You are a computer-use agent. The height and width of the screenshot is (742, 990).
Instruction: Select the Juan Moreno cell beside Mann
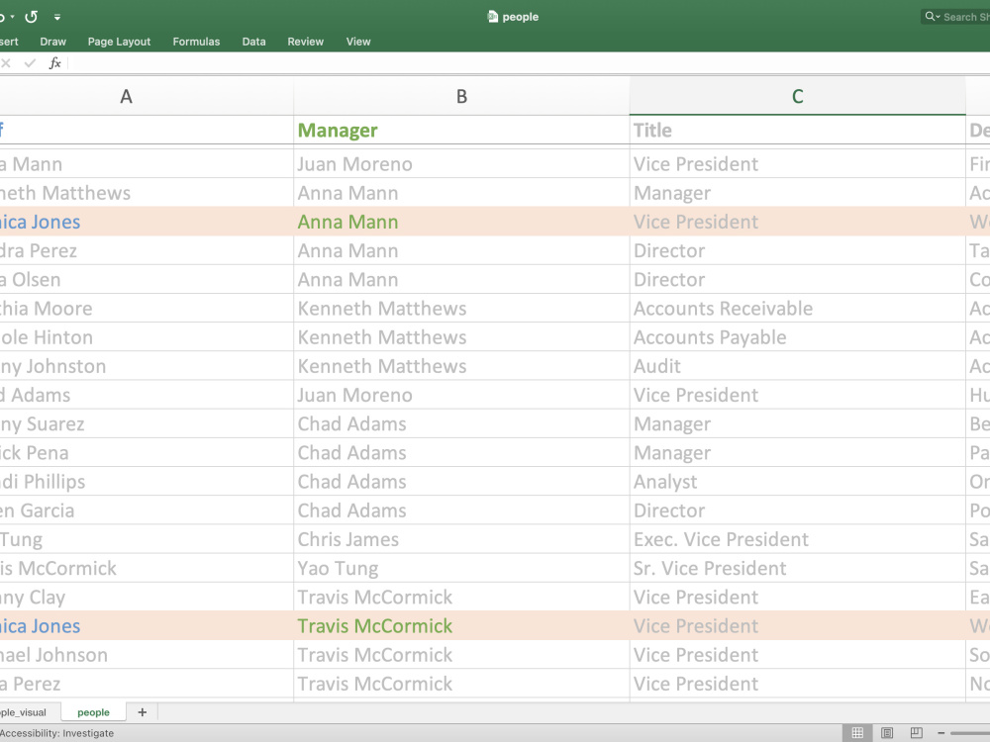[461, 164]
